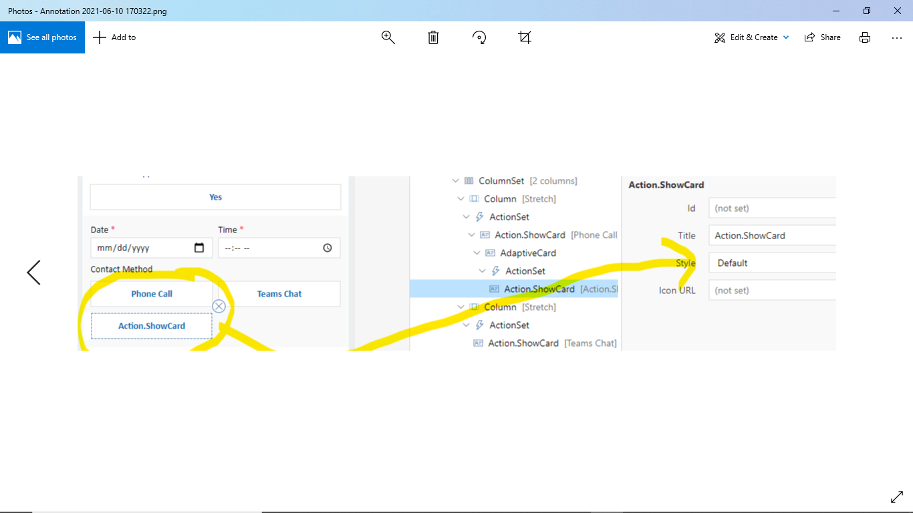
Task: Open the date picker calendar icon
Action: tap(199, 247)
